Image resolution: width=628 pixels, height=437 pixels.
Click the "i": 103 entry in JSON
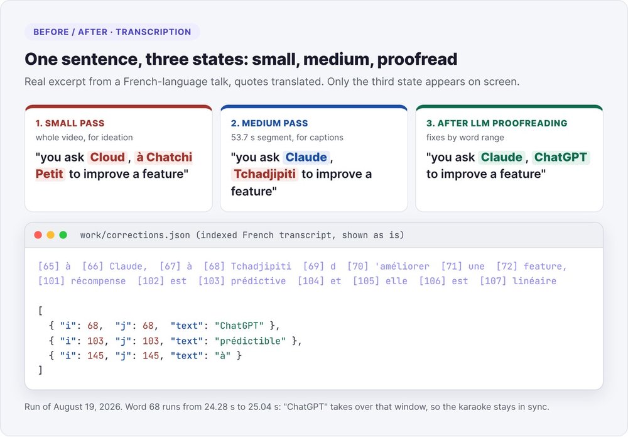[x=82, y=341]
